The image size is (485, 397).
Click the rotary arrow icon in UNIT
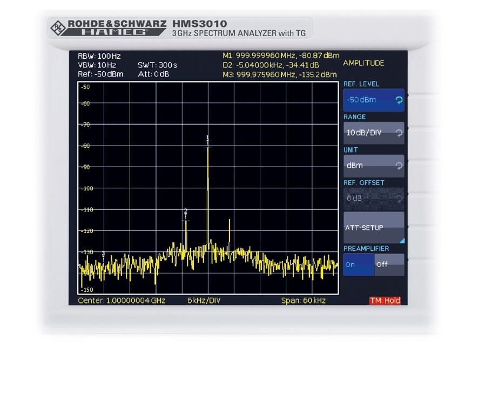click(399, 166)
